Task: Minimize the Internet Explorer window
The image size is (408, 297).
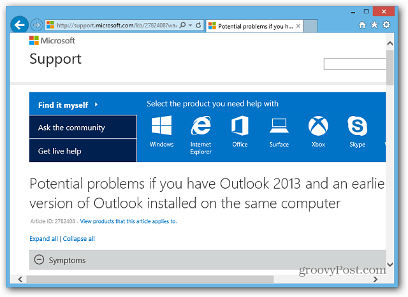Action: coord(353,12)
